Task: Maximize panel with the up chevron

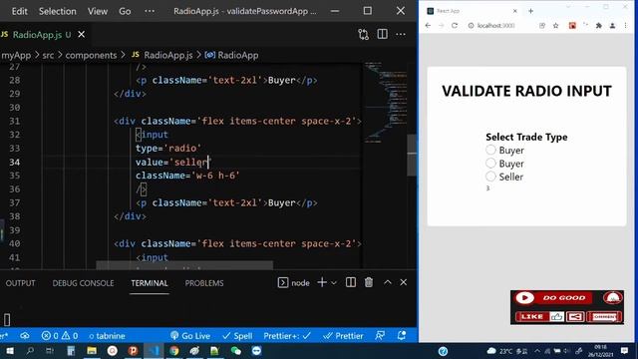Action: tap(388, 282)
